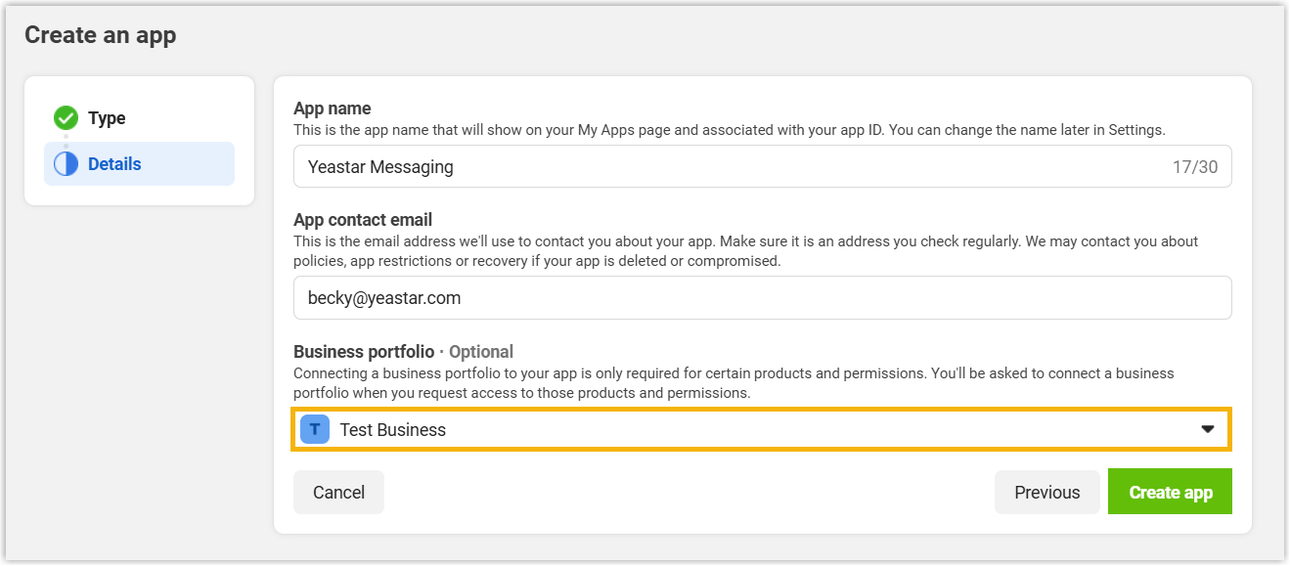1290x566 pixels.
Task: Click the green checkmark icon beside Type
Action: pos(66,118)
